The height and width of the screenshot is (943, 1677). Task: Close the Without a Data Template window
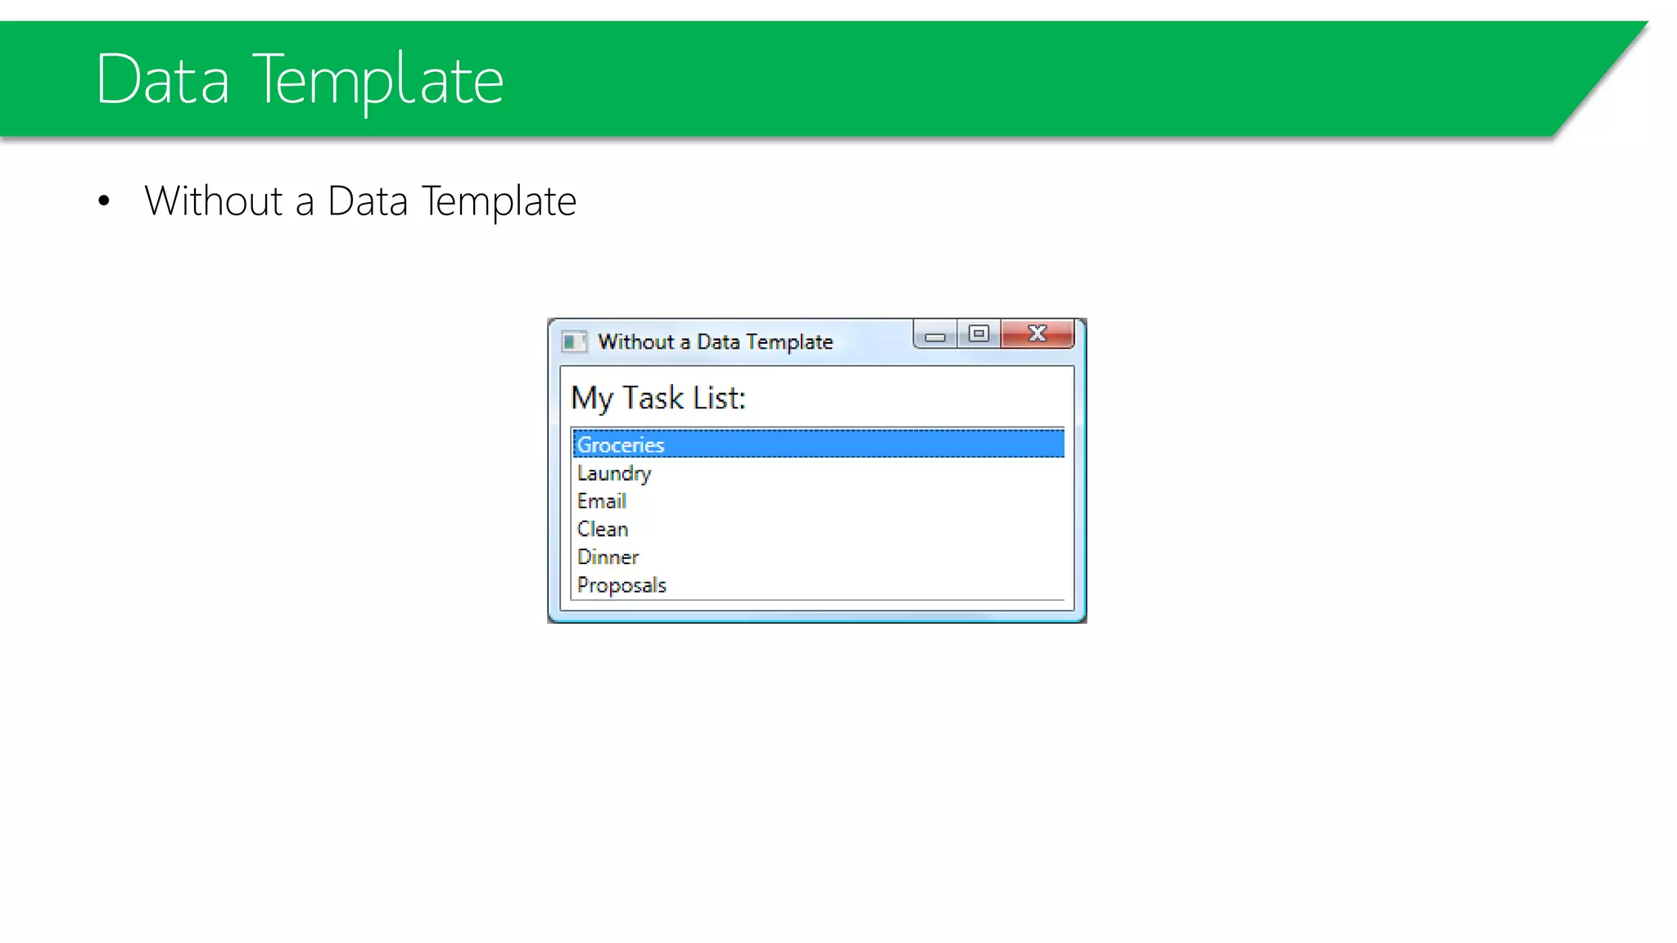(x=1037, y=334)
